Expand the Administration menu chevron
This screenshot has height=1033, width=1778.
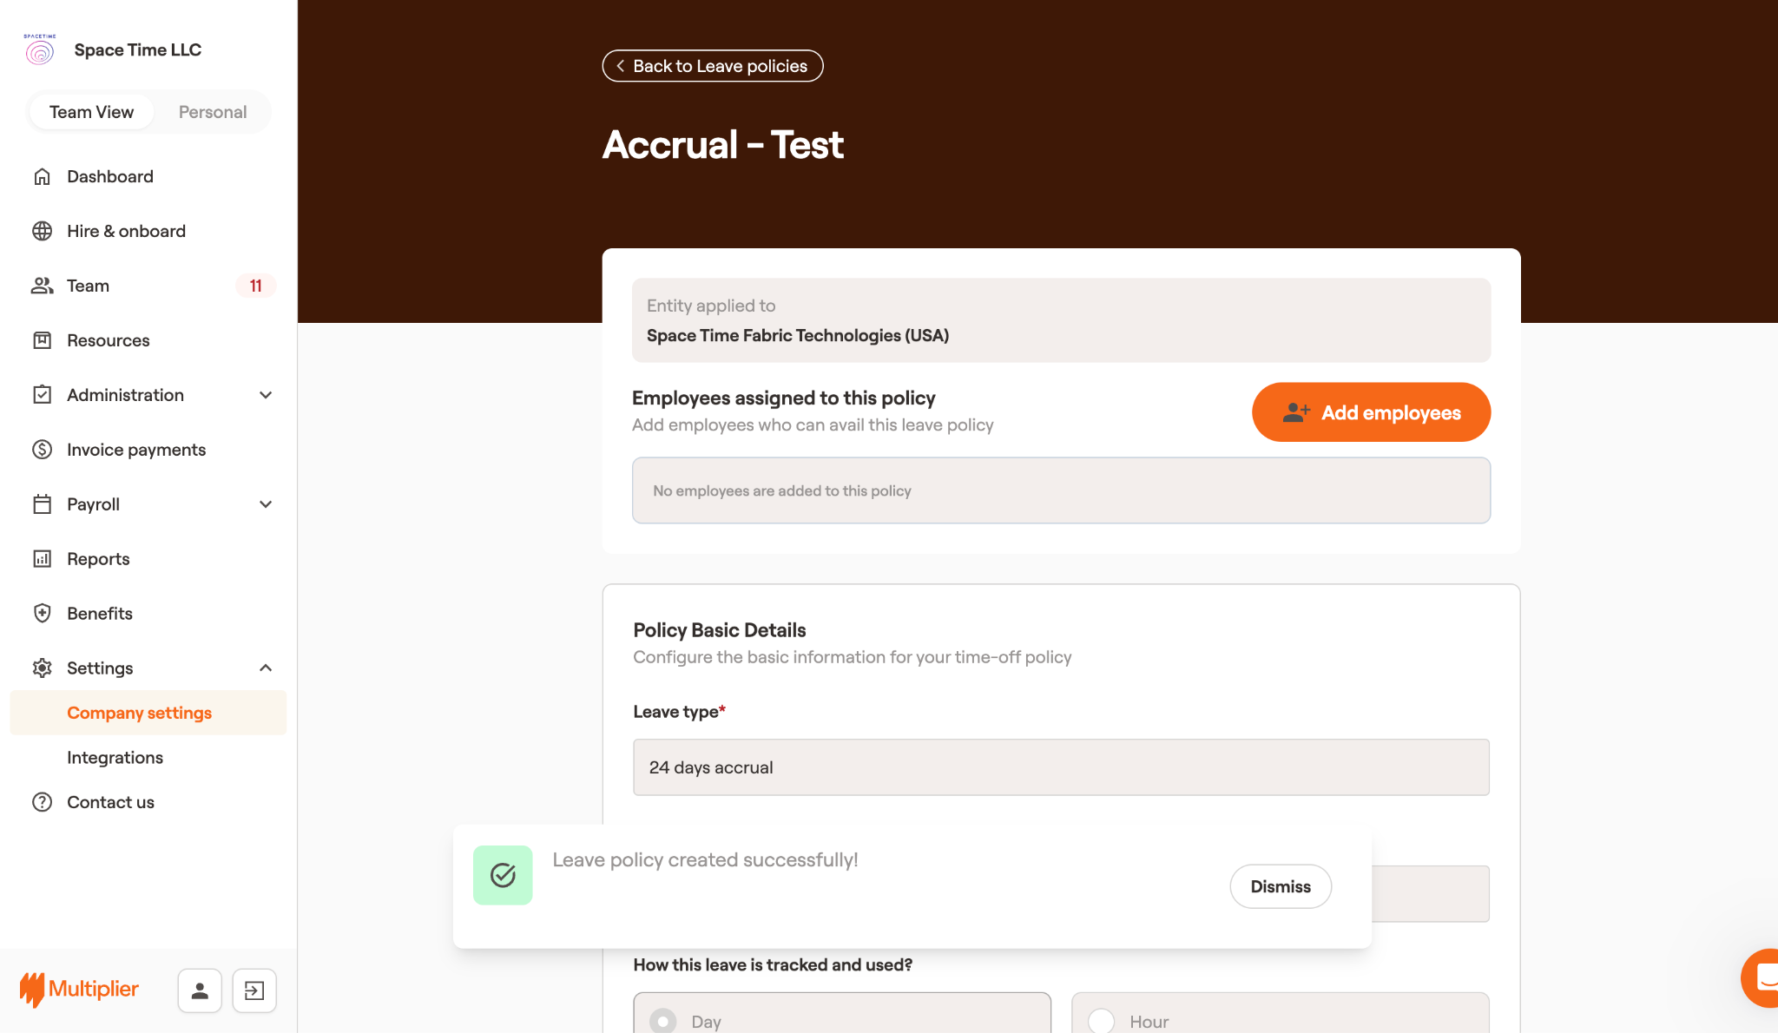tap(266, 396)
